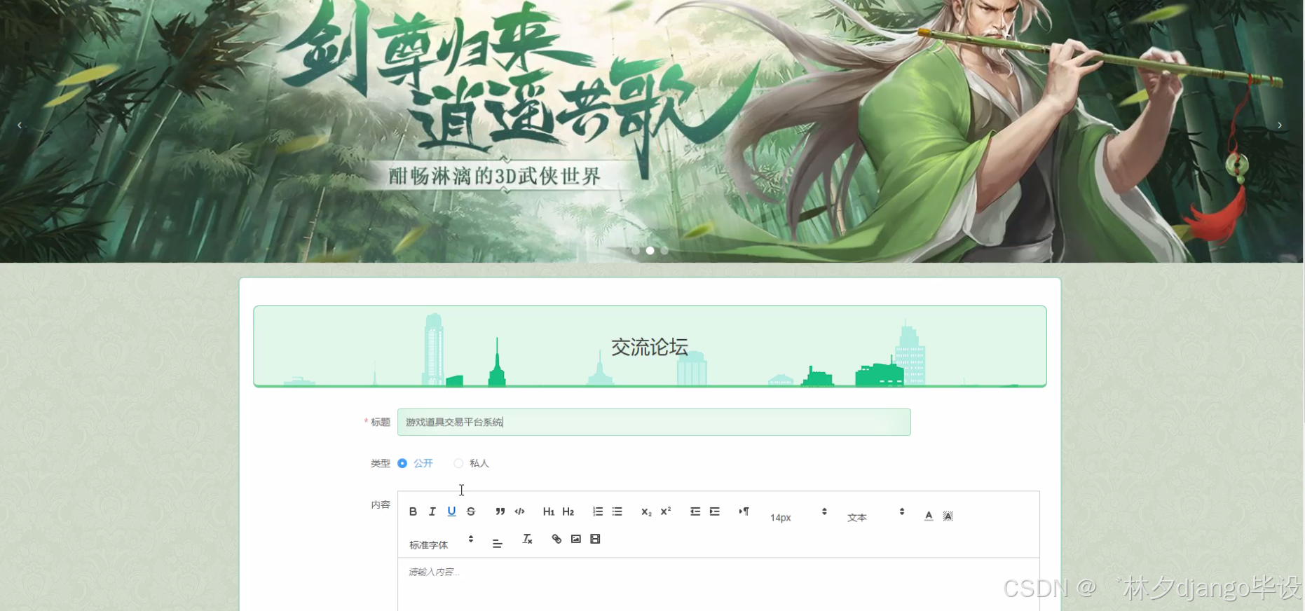Open the 文本 paragraph style dropdown
The image size is (1305, 611).
(876, 517)
